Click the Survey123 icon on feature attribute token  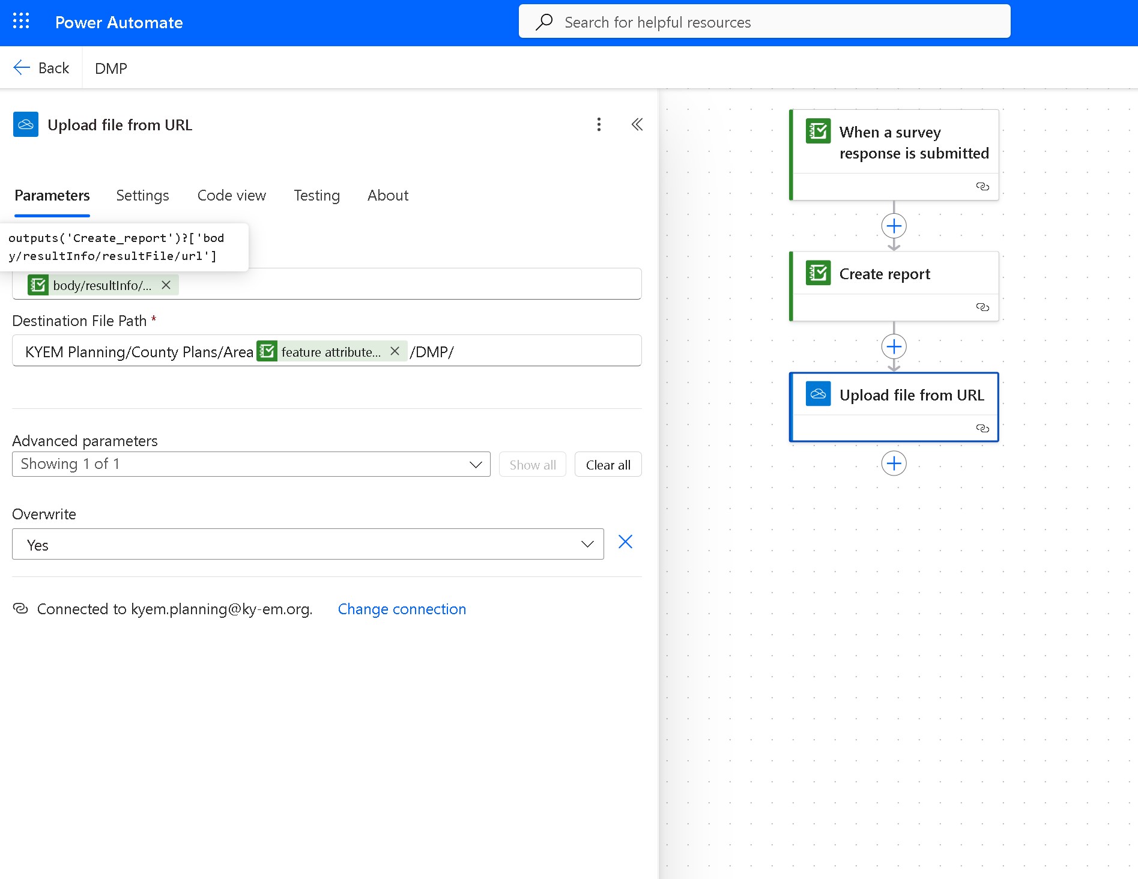pyautogui.click(x=267, y=351)
